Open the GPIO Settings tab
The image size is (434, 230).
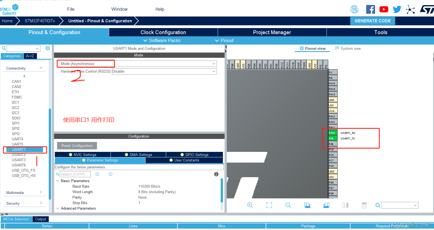coord(195,155)
